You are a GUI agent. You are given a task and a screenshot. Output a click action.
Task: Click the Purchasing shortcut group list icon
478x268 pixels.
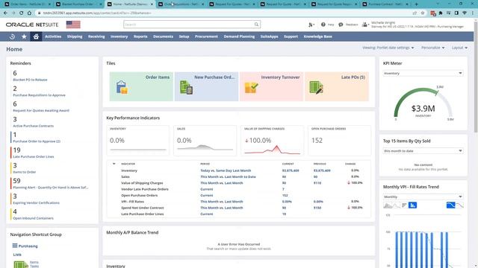[15, 246]
